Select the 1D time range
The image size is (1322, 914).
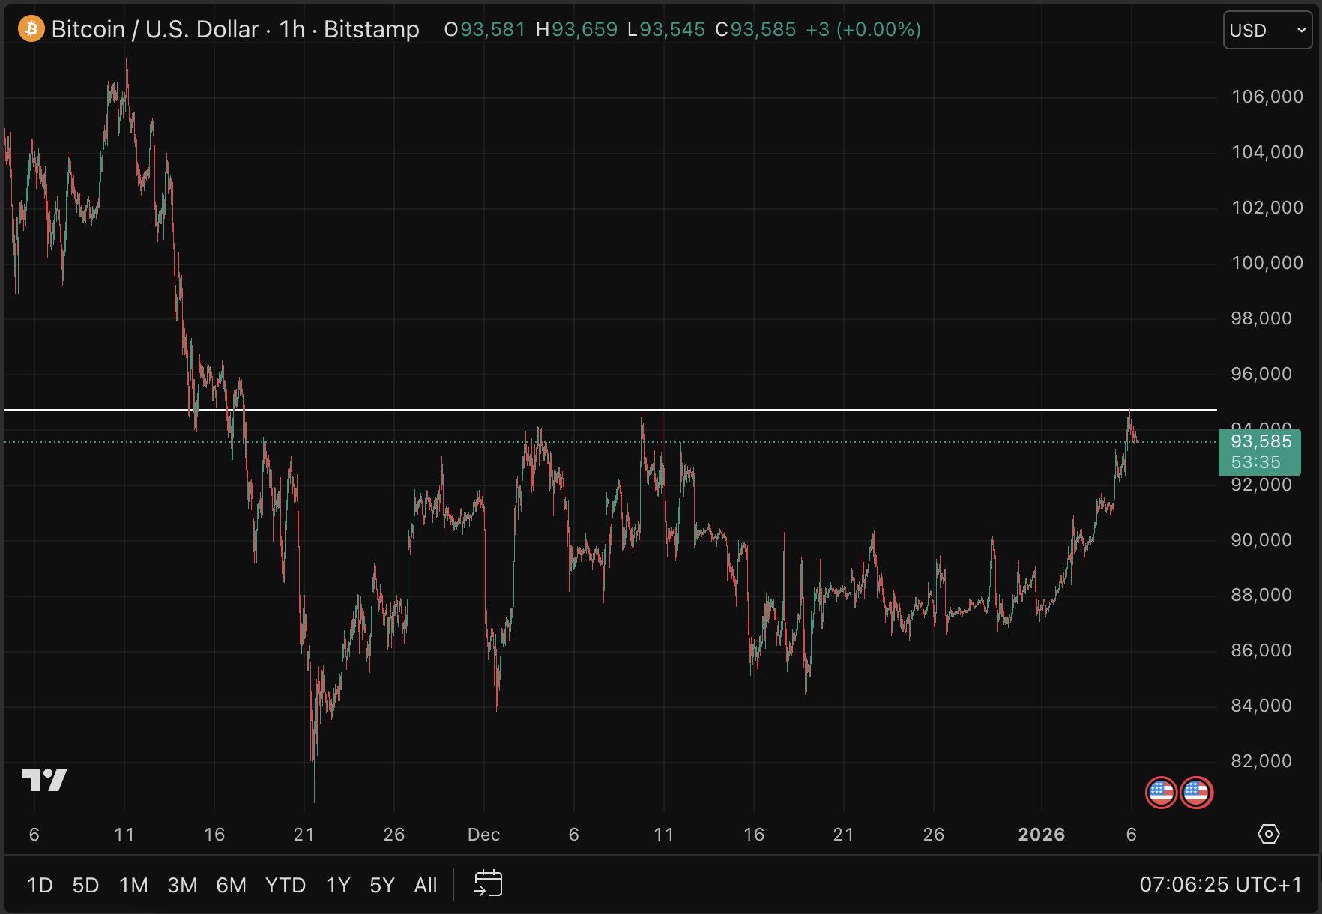[40, 886]
